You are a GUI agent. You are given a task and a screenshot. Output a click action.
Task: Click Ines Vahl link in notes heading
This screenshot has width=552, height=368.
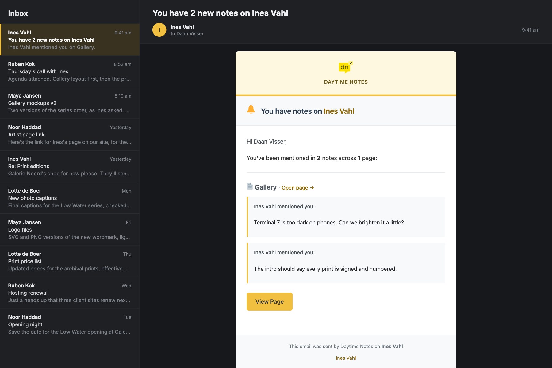coord(339,111)
